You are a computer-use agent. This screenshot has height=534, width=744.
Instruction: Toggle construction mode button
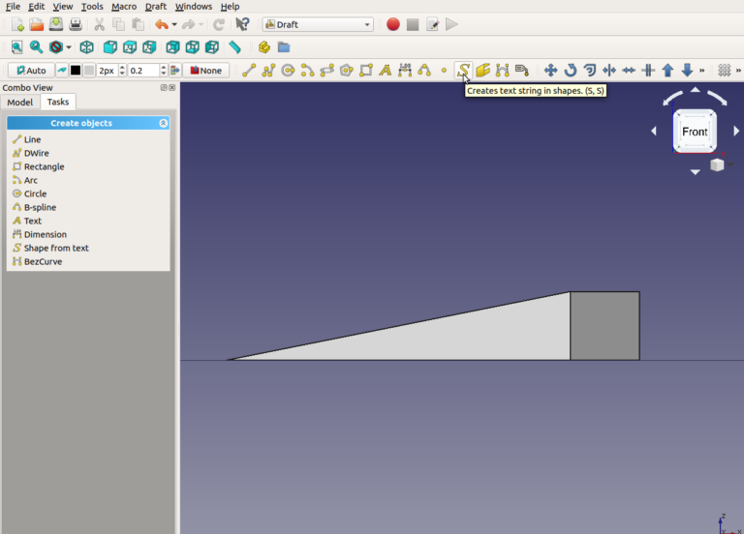tap(62, 71)
